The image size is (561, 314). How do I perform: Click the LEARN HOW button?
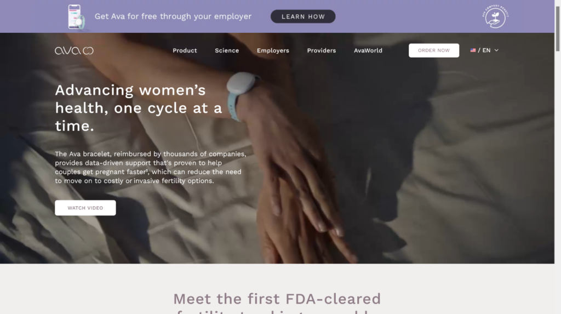(x=303, y=16)
